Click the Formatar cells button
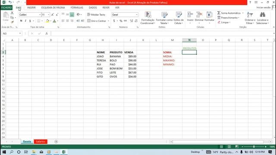 pos(209,18)
